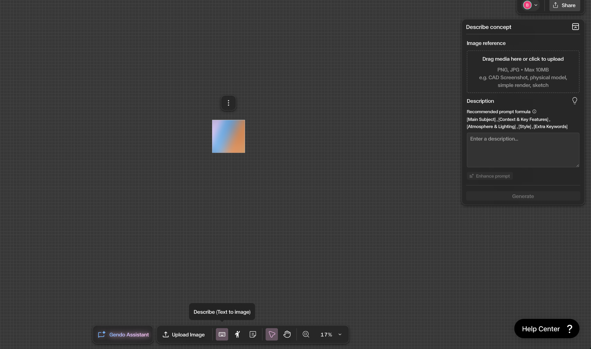Open the three-dot menu above the image
This screenshot has height=349, width=591.
(228, 103)
